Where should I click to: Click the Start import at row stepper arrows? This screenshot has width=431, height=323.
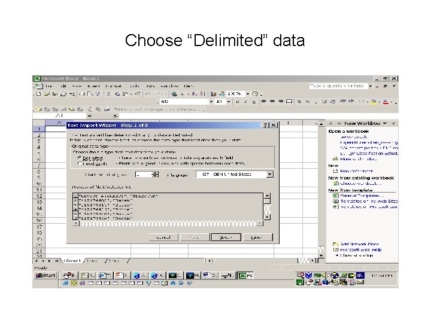point(155,175)
